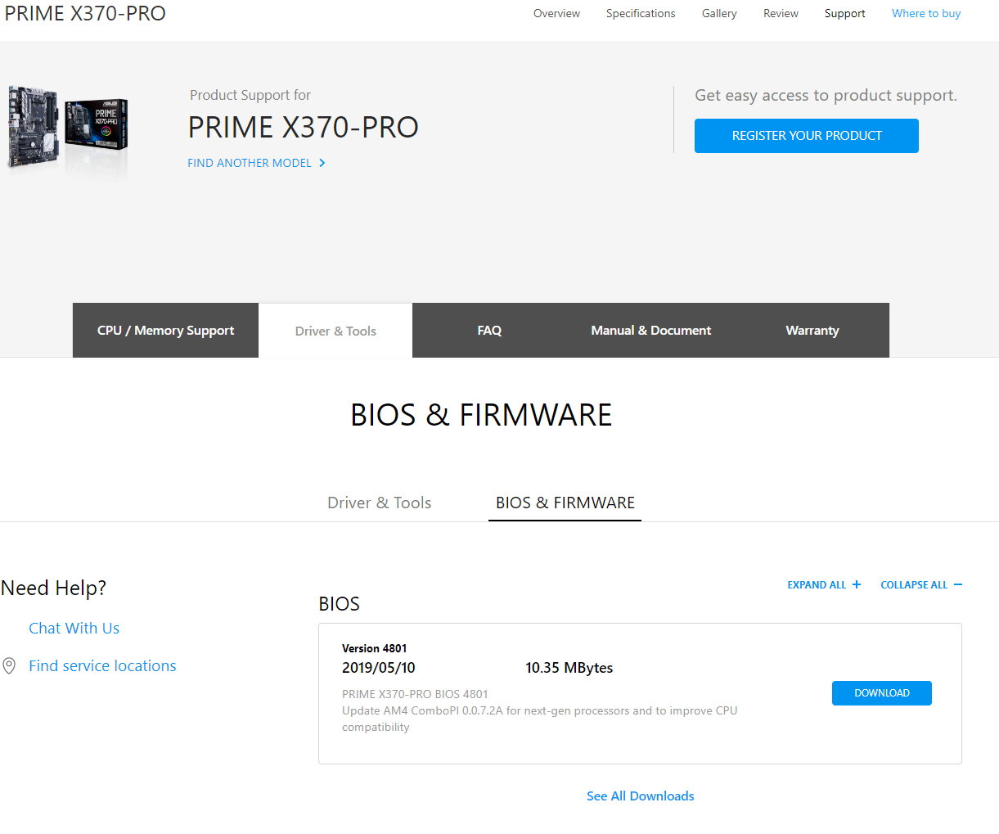Select the BIOS & FIRMWARE sub-tab
The width and height of the screenshot is (999, 834).
(565, 503)
